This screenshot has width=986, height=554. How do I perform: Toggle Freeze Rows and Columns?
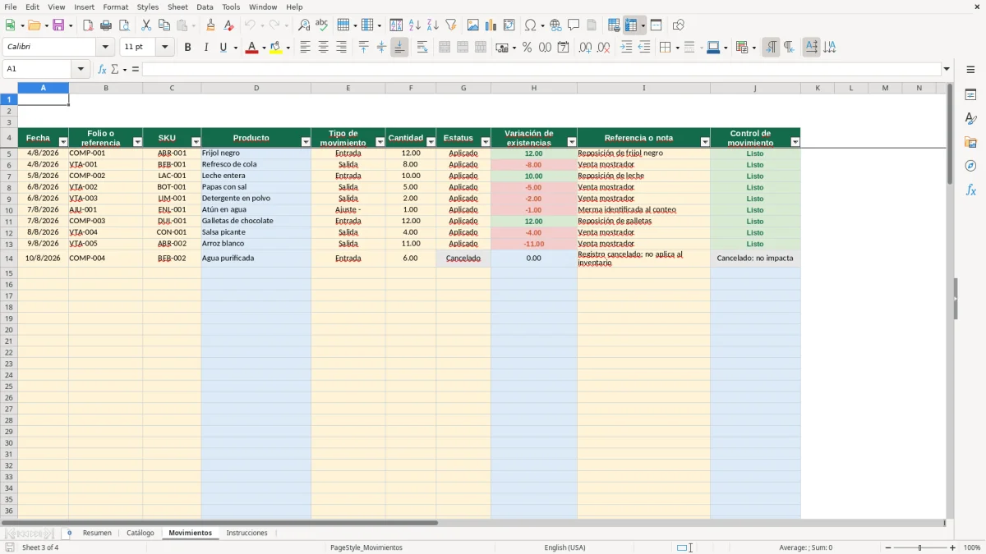pos(631,25)
